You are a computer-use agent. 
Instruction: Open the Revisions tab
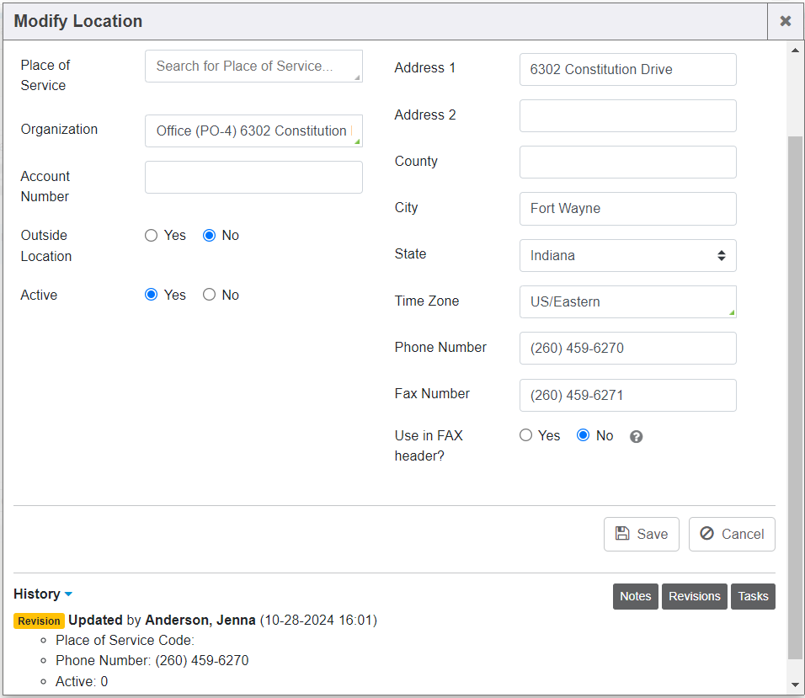tap(694, 596)
